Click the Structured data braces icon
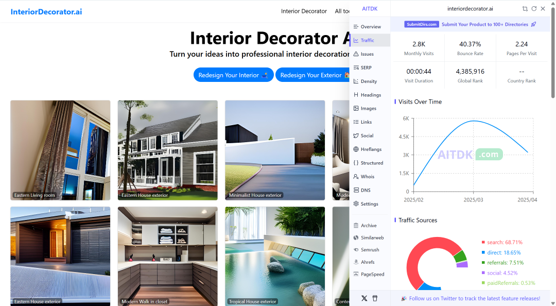 pyautogui.click(x=356, y=163)
